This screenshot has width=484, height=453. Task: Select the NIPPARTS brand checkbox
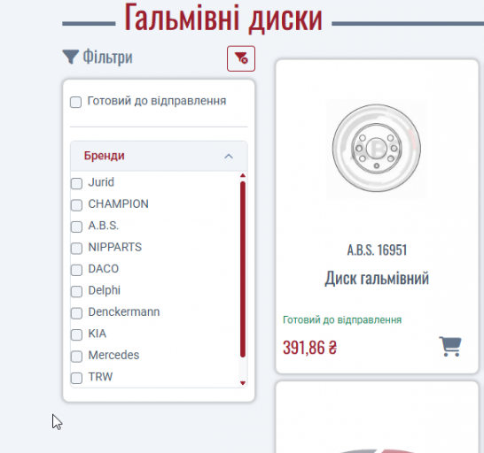(x=76, y=248)
